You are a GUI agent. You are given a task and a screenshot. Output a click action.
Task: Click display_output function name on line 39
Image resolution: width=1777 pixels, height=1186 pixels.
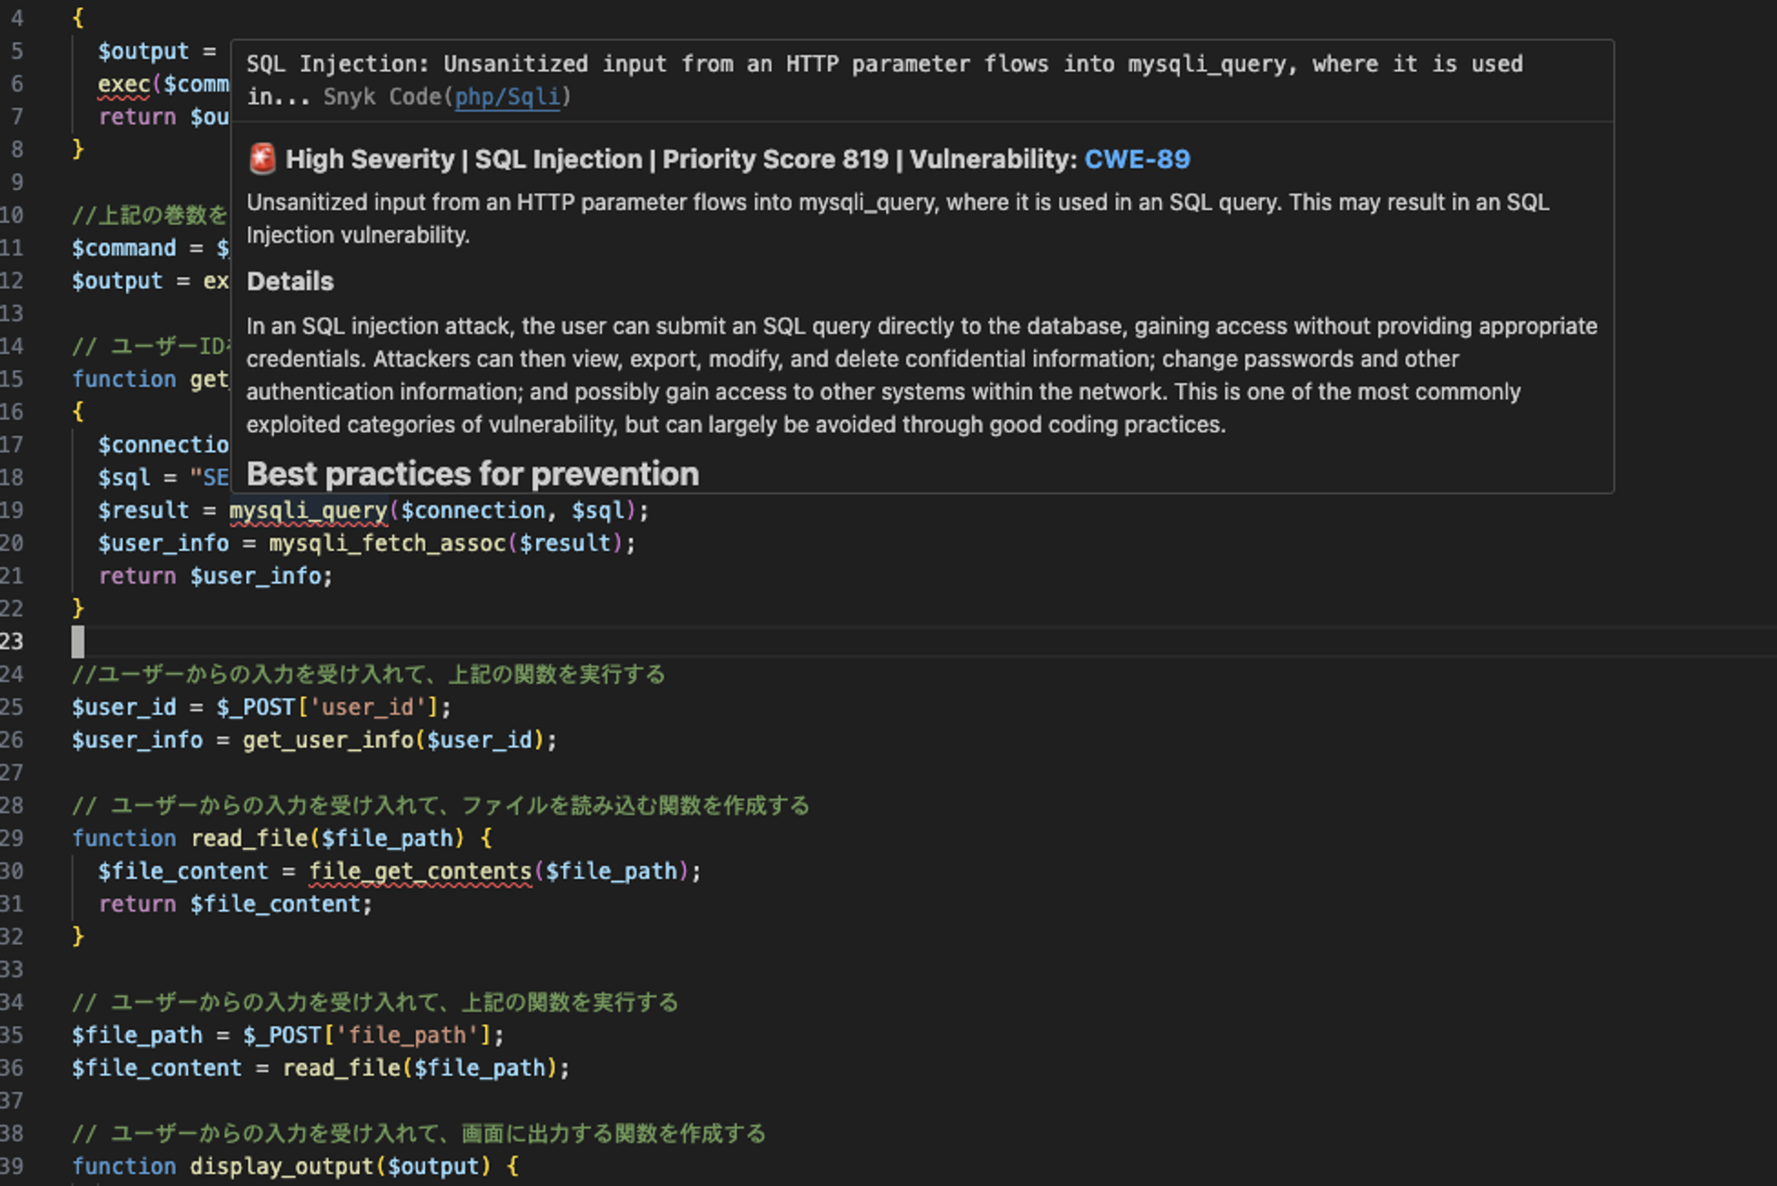(281, 1166)
